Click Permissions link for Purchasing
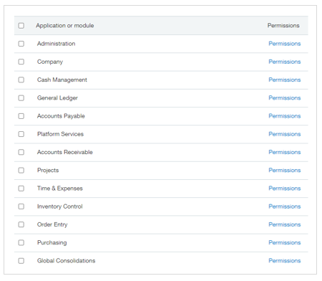 (285, 242)
